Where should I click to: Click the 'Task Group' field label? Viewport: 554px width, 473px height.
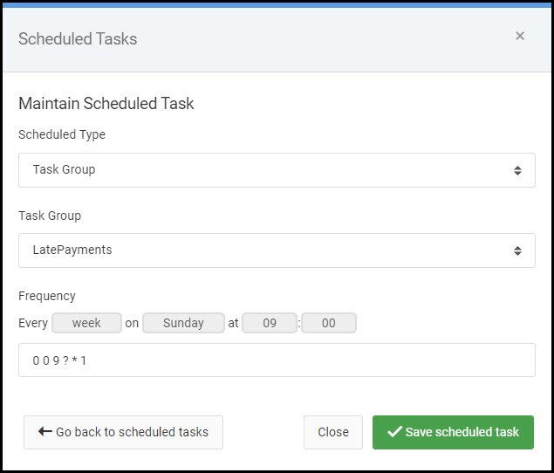coord(50,216)
